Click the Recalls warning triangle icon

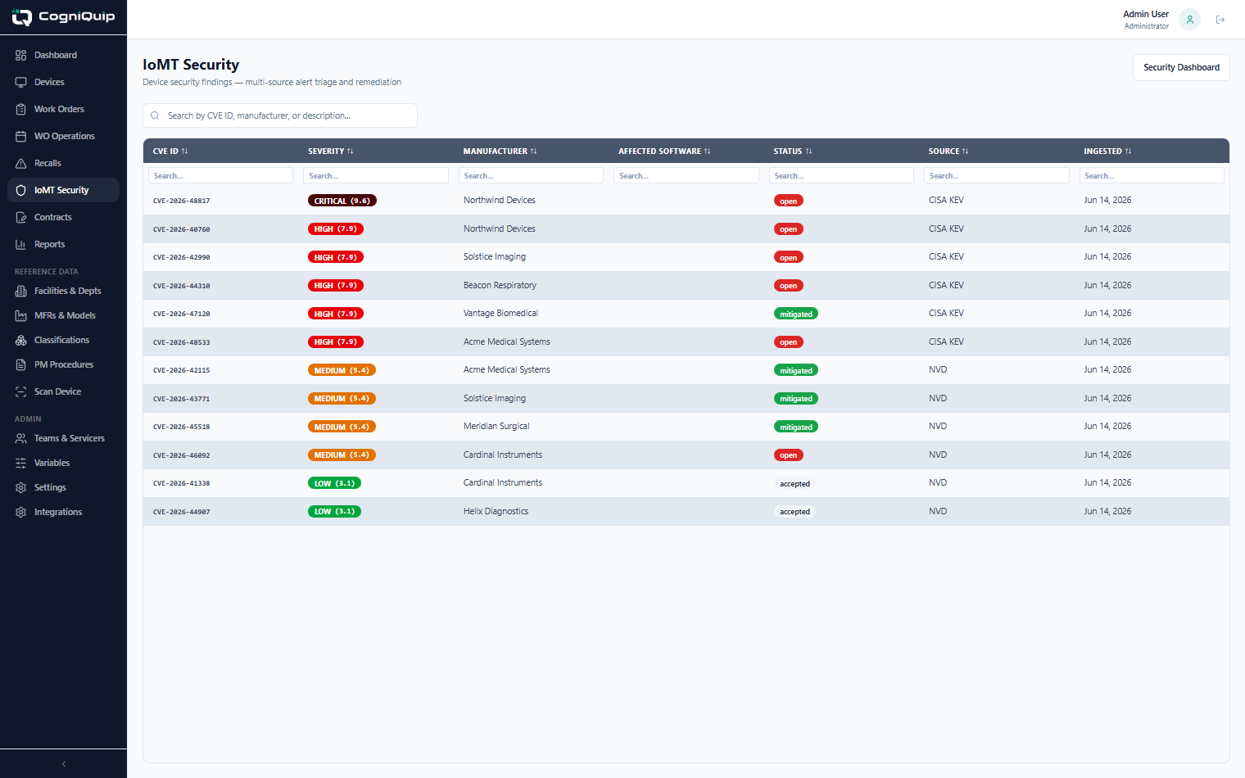(21, 163)
